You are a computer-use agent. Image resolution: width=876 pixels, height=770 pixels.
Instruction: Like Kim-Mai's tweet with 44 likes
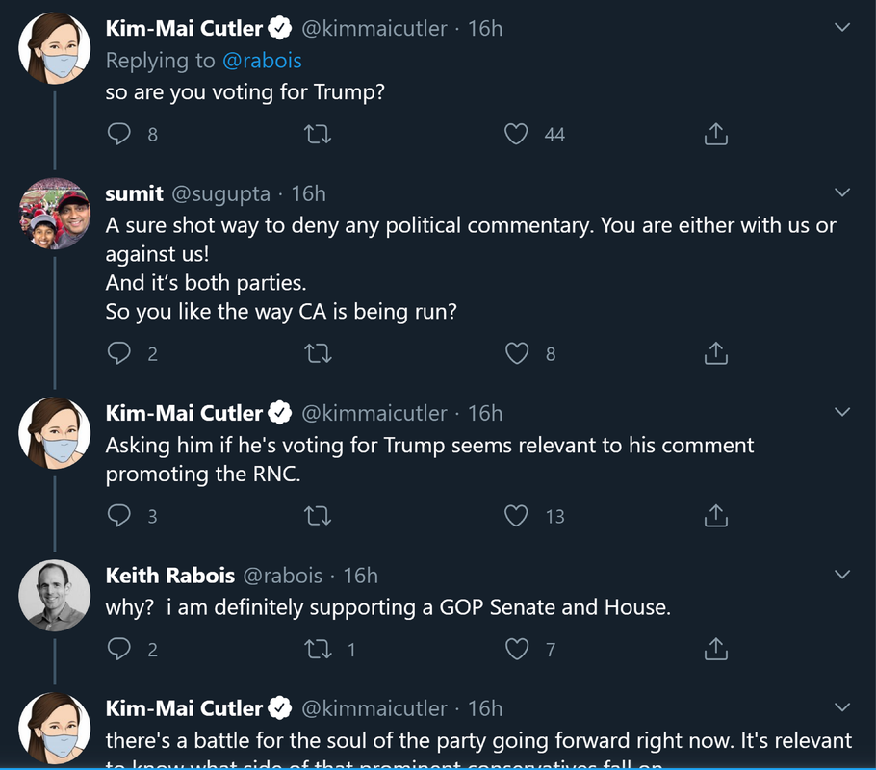point(517,134)
